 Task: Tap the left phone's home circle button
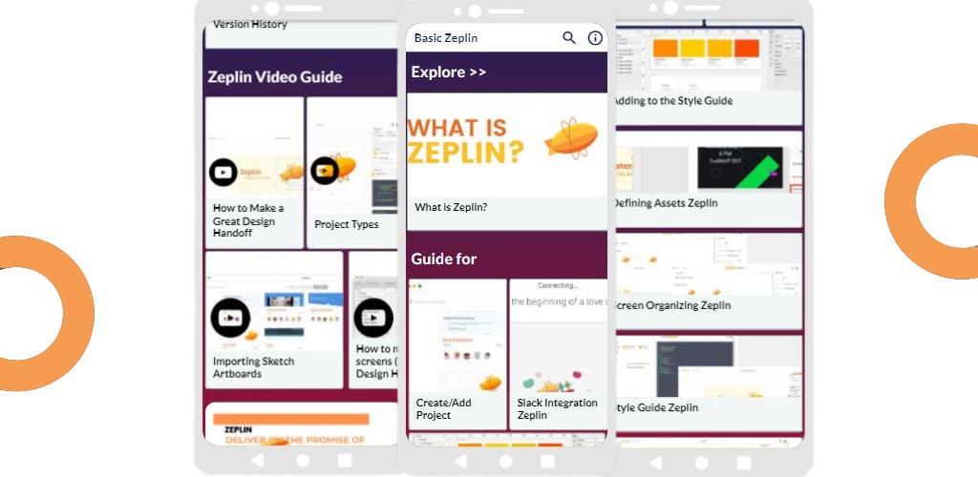click(x=303, y=461)
